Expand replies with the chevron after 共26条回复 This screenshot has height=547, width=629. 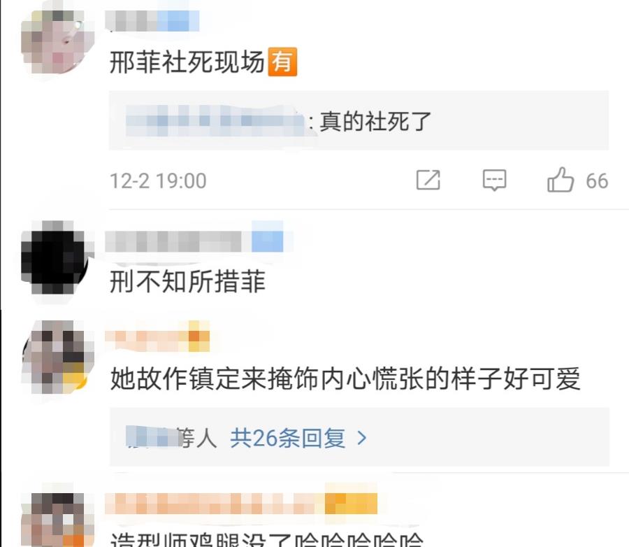click(362, 438)
